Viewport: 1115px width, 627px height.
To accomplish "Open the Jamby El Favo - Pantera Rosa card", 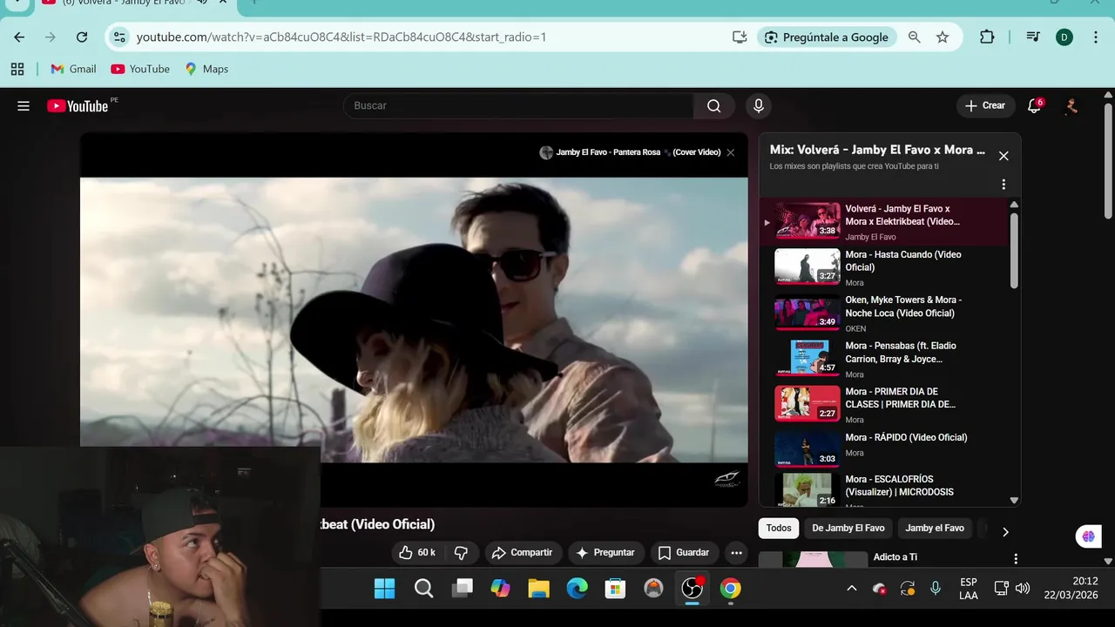I will click(x=630, y=152).
